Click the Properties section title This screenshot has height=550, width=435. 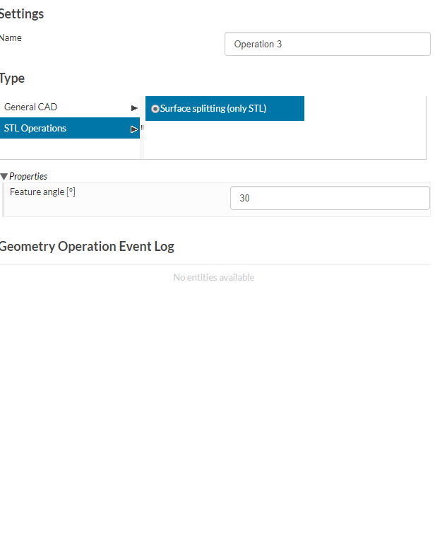[x=28, y=176]
